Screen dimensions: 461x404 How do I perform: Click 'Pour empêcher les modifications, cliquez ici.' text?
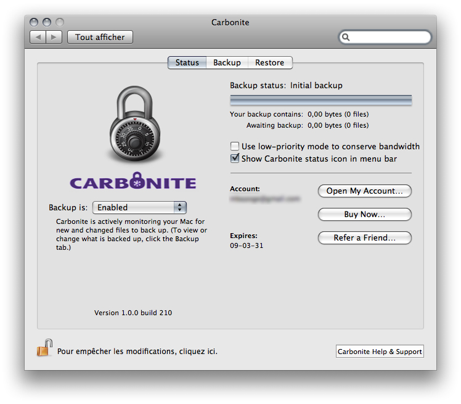click(137, 352)
